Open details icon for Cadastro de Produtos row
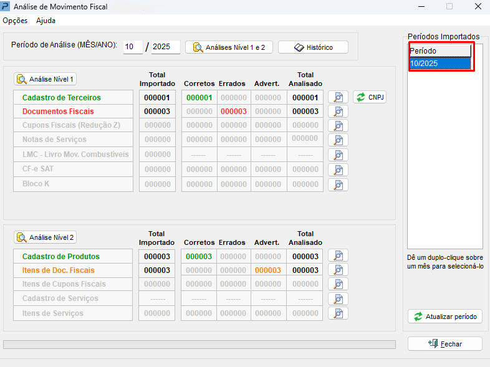Image resolution: width=490 pixels, height=367 pixels. coord(338,255)
